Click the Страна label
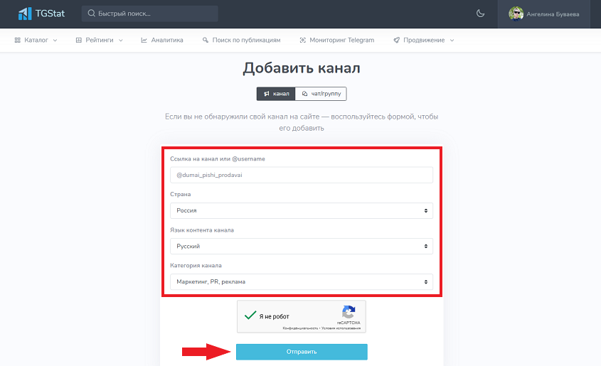This screenshot has width=601, height=366. point(180,195)
